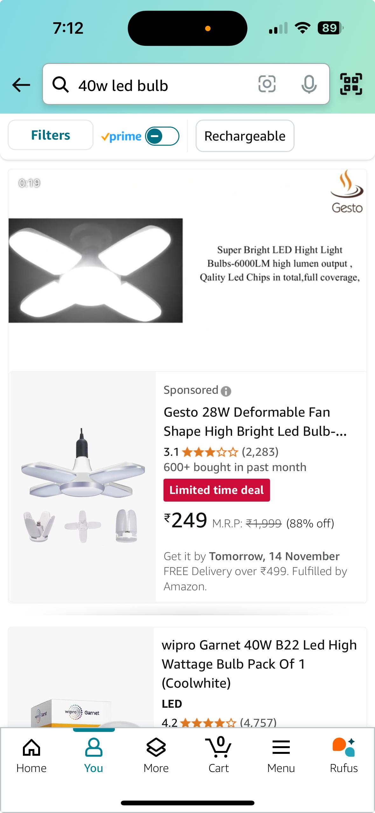This screenshot has height=813, width=375.
Task: Open the Filters panel
Action: coord(51,135)
